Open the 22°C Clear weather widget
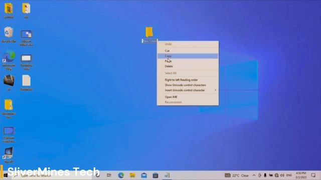Image resolution: width=321 pixels, height=180 pixels. pos(237,175)
